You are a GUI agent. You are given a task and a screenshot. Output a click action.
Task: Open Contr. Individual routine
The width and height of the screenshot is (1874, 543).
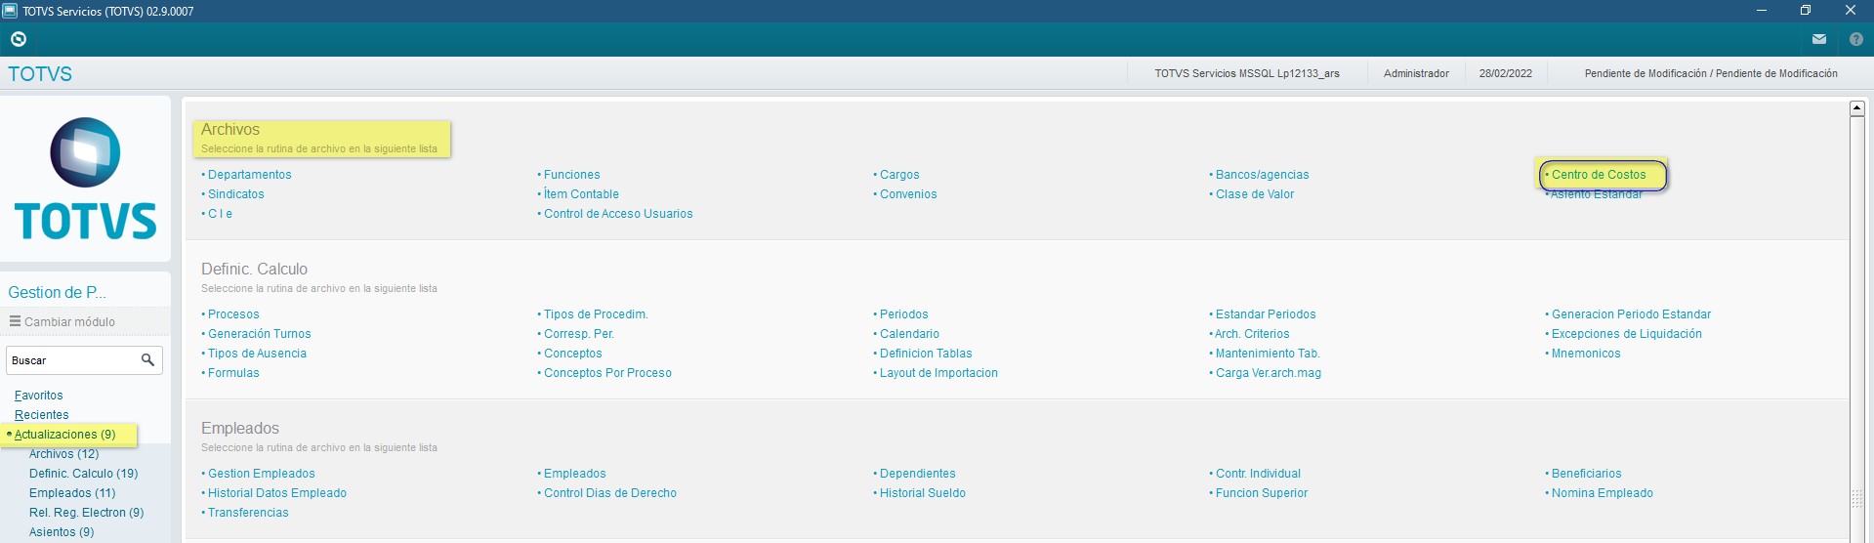(1258, 474)
